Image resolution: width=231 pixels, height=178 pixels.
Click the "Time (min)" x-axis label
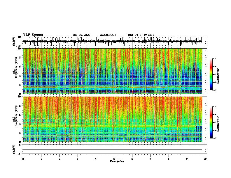[x=117, y=161]
